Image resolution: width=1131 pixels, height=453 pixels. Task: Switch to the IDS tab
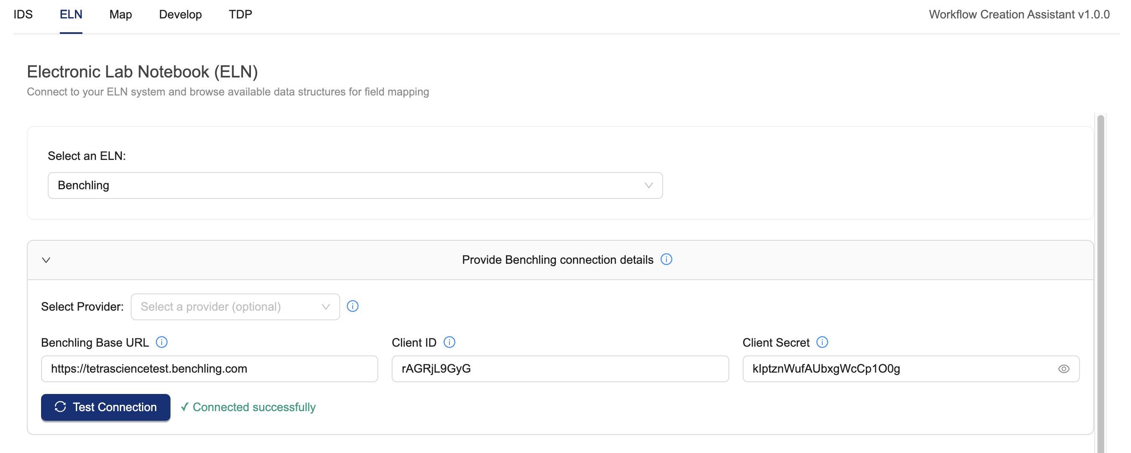pos(23,15)
